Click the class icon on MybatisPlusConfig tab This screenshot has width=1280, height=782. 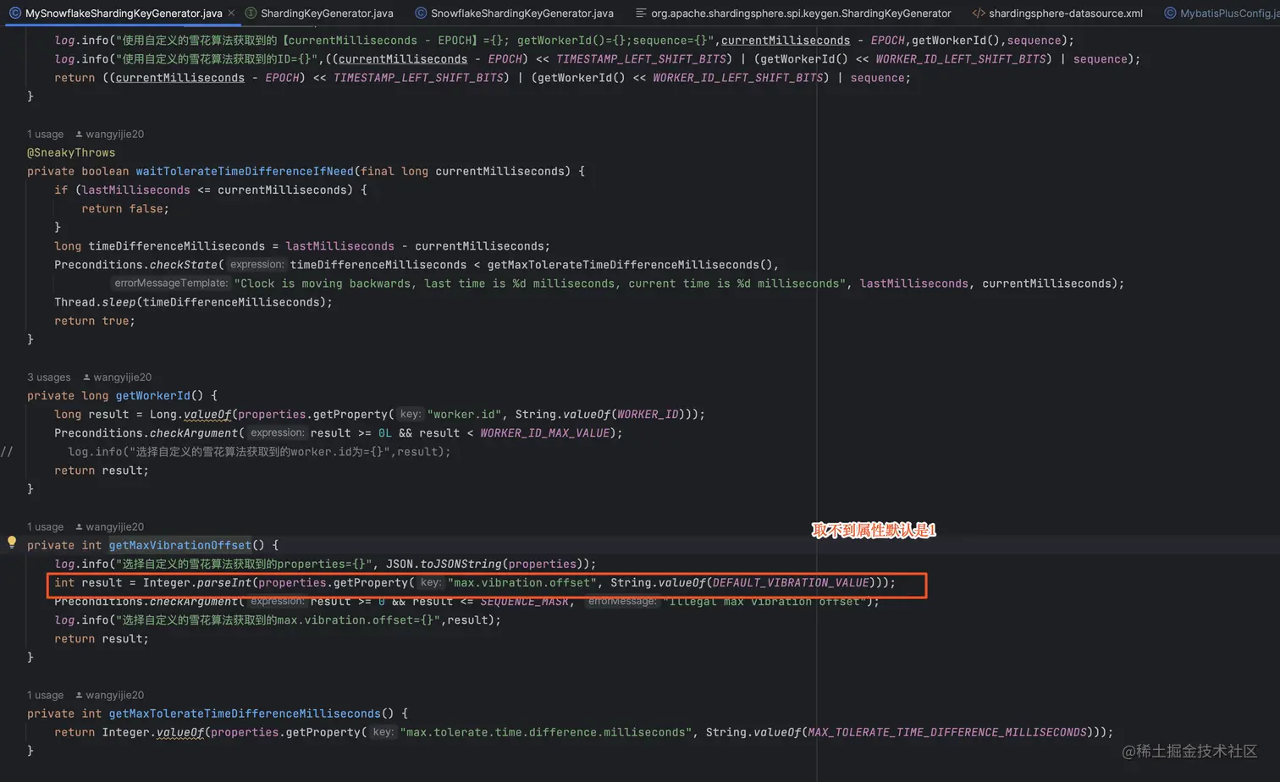[1170, 14]
